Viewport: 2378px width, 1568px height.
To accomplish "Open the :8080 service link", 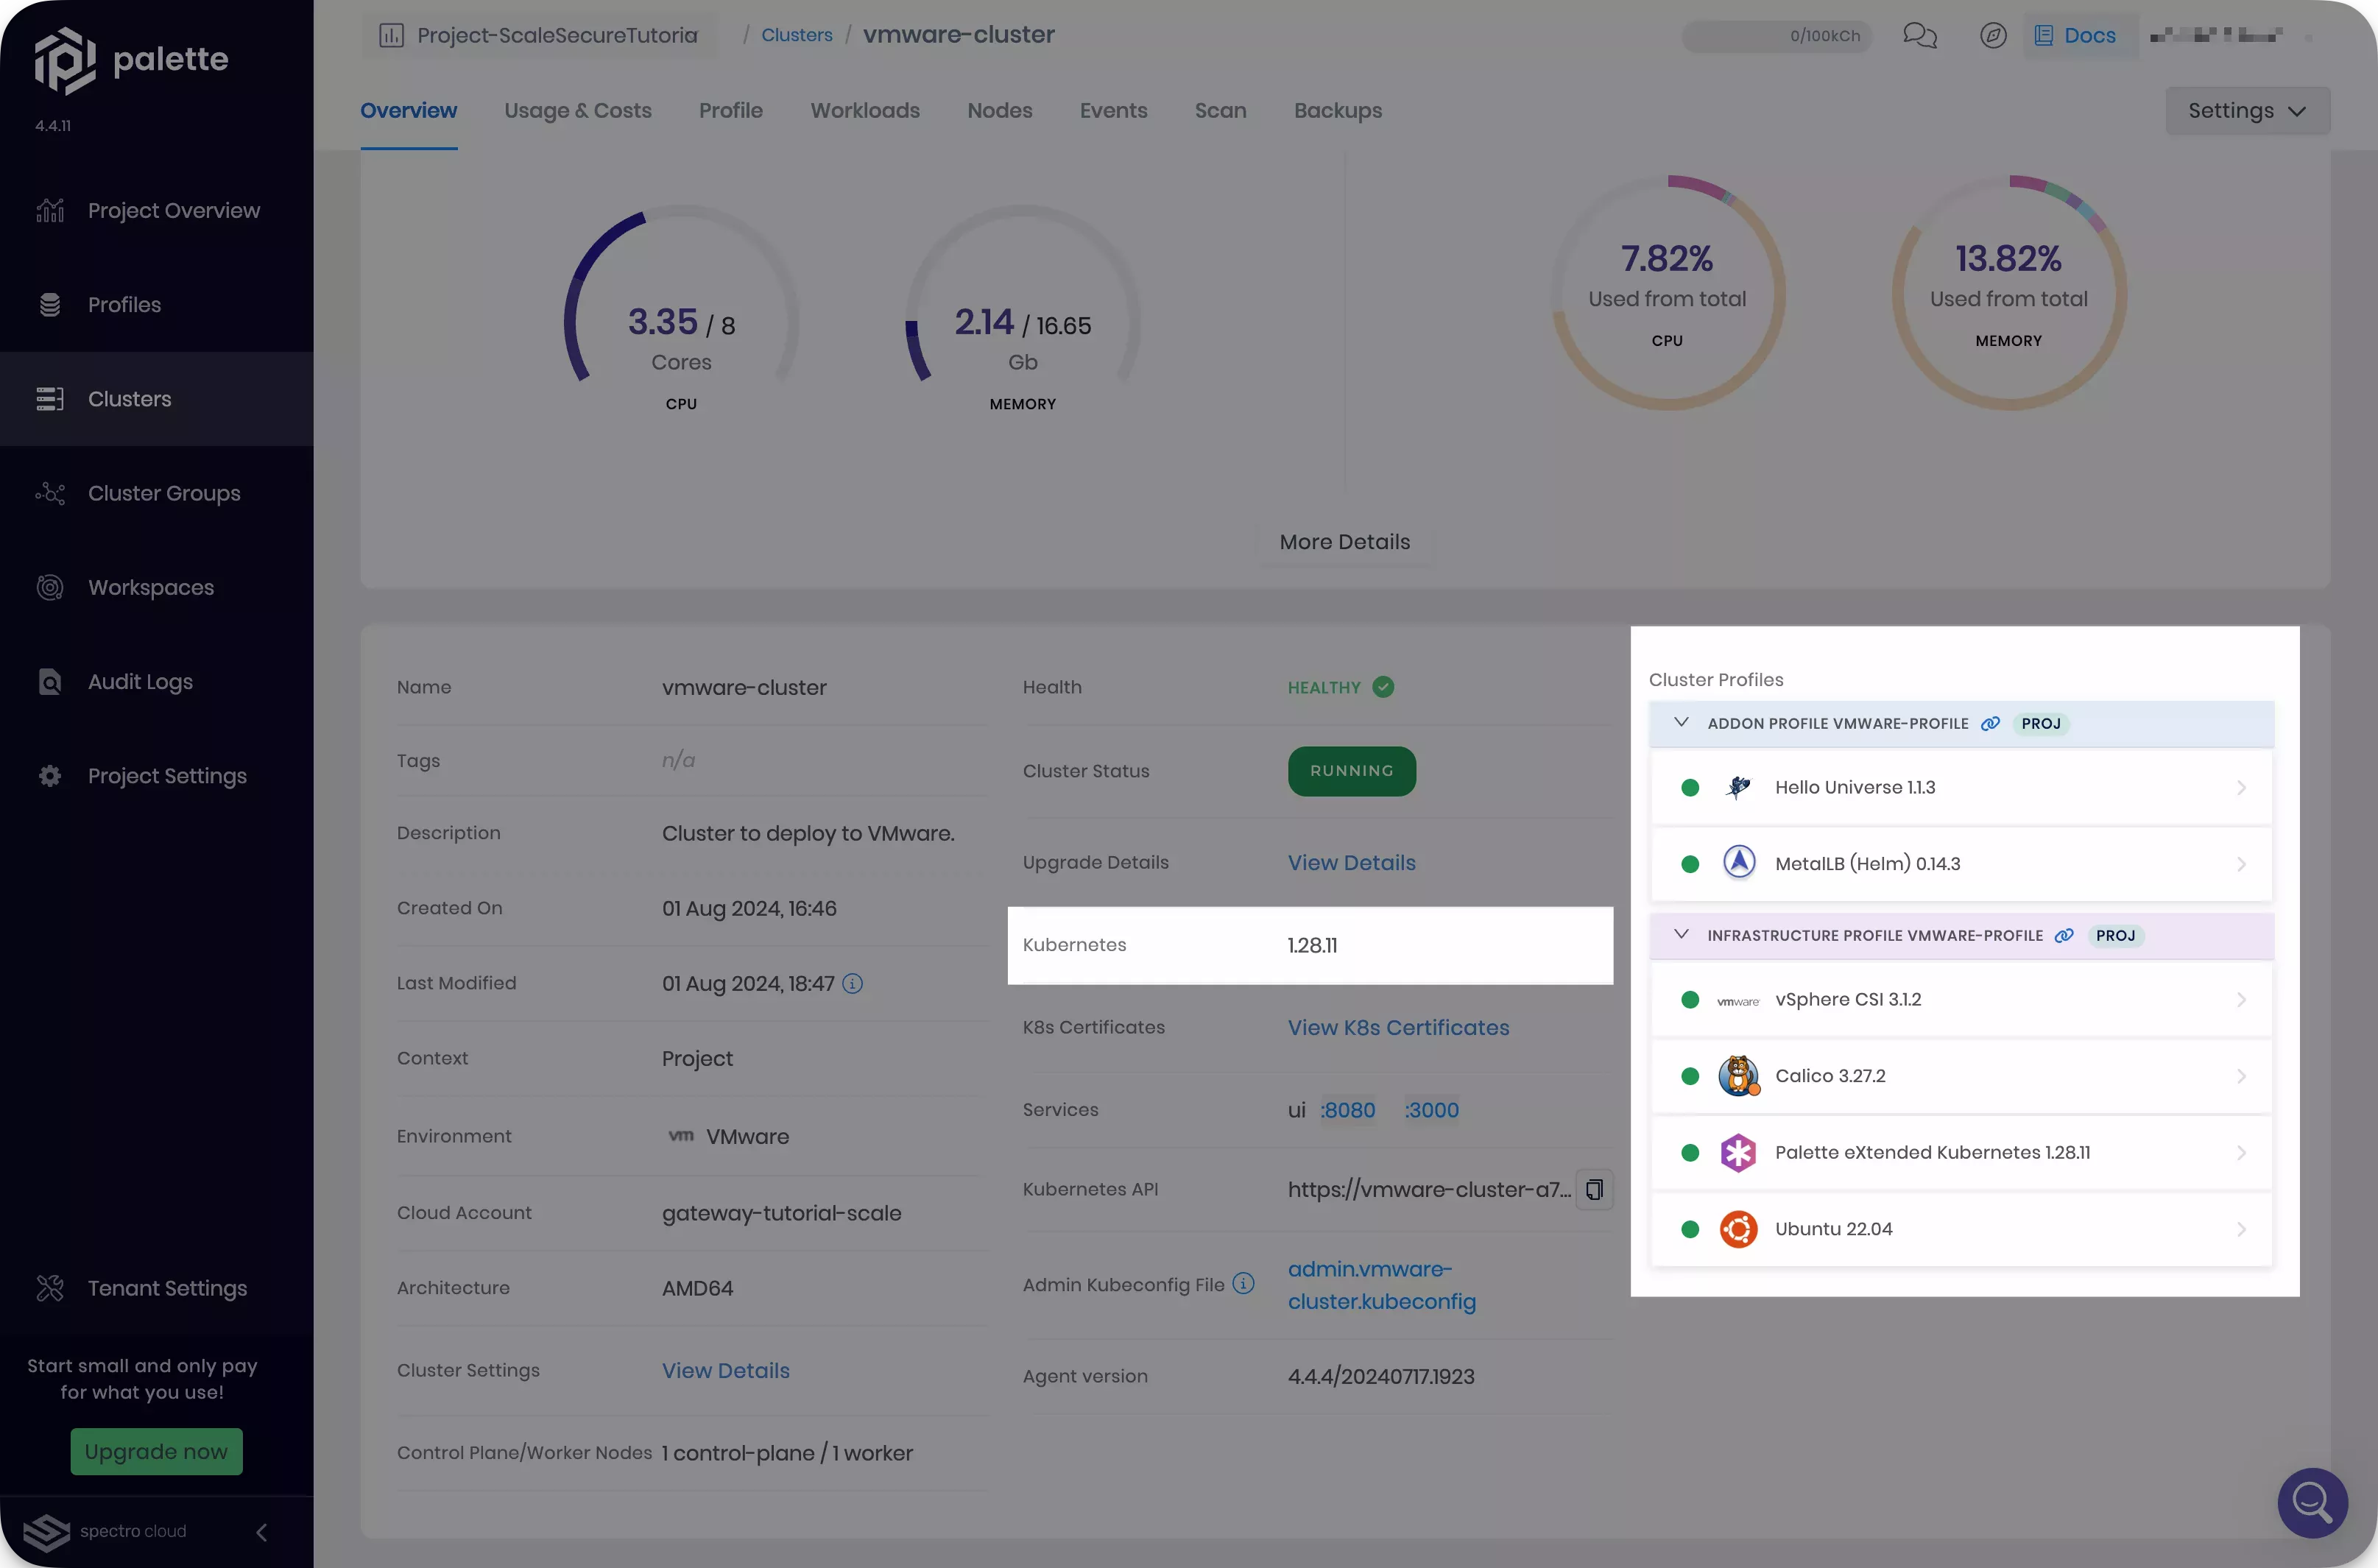I will tap(1348, 1110).
